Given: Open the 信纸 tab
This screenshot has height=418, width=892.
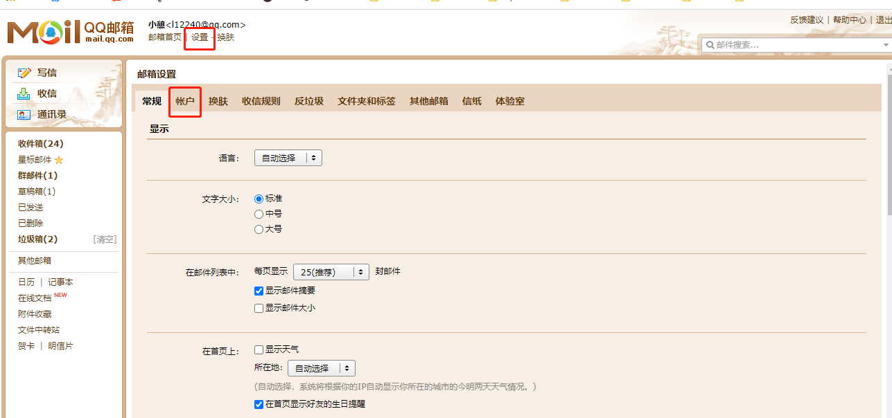Looking at the screenshot, I should 472,101.
